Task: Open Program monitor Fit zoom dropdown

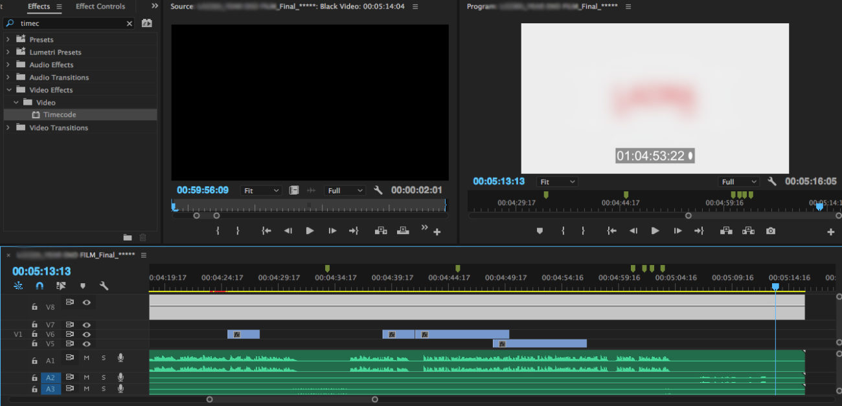Action: pos(558,182)
